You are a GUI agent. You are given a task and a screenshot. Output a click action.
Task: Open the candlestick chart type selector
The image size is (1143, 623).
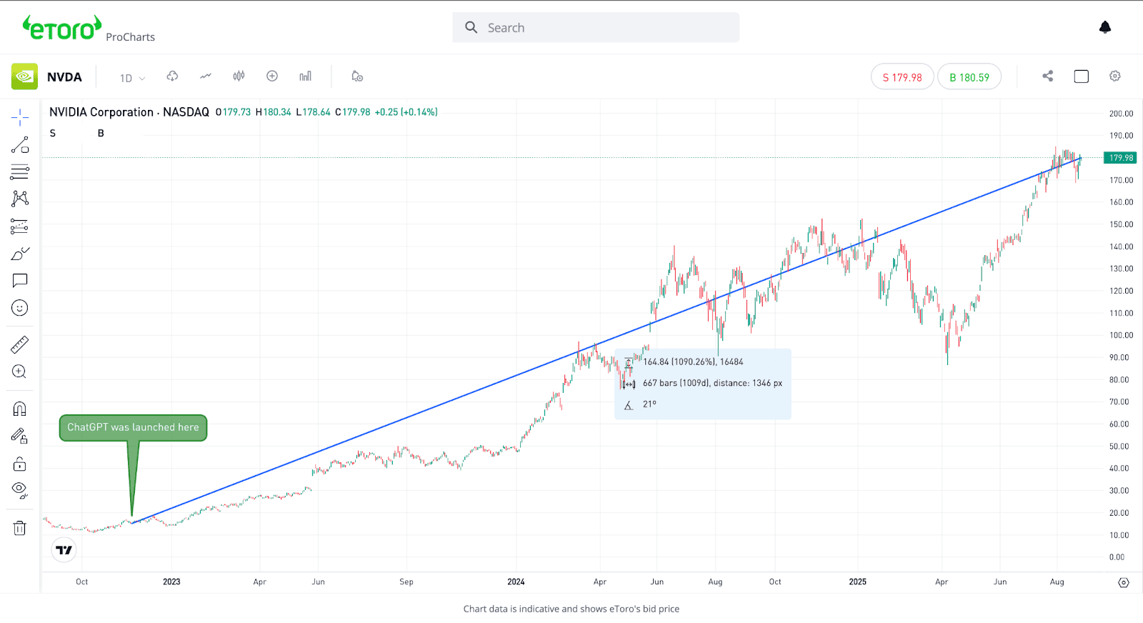pos(239,76)
